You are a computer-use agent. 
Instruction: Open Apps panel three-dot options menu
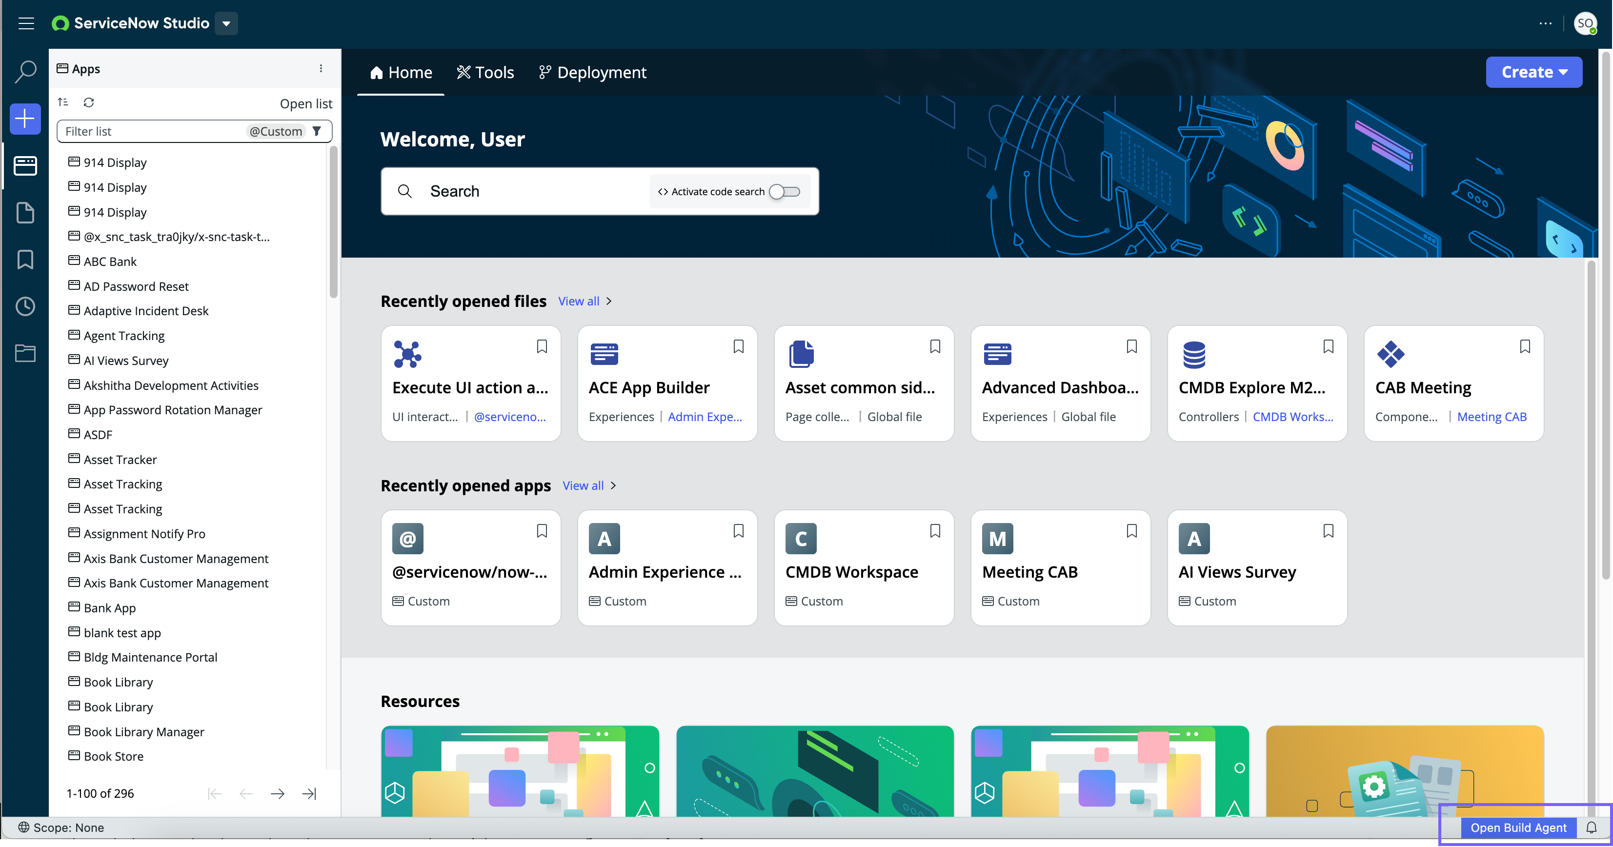(321, 69)
